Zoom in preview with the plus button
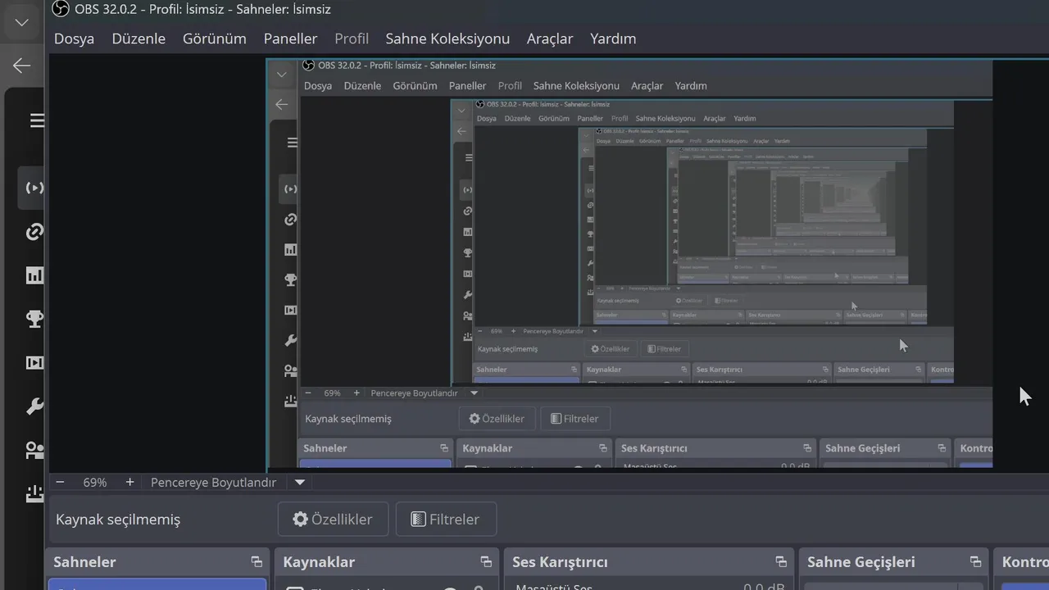Screen dimensions: 1049x590 click(129, 483)
